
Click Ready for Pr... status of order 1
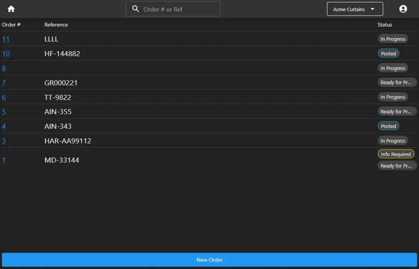(x=397, y=166)
